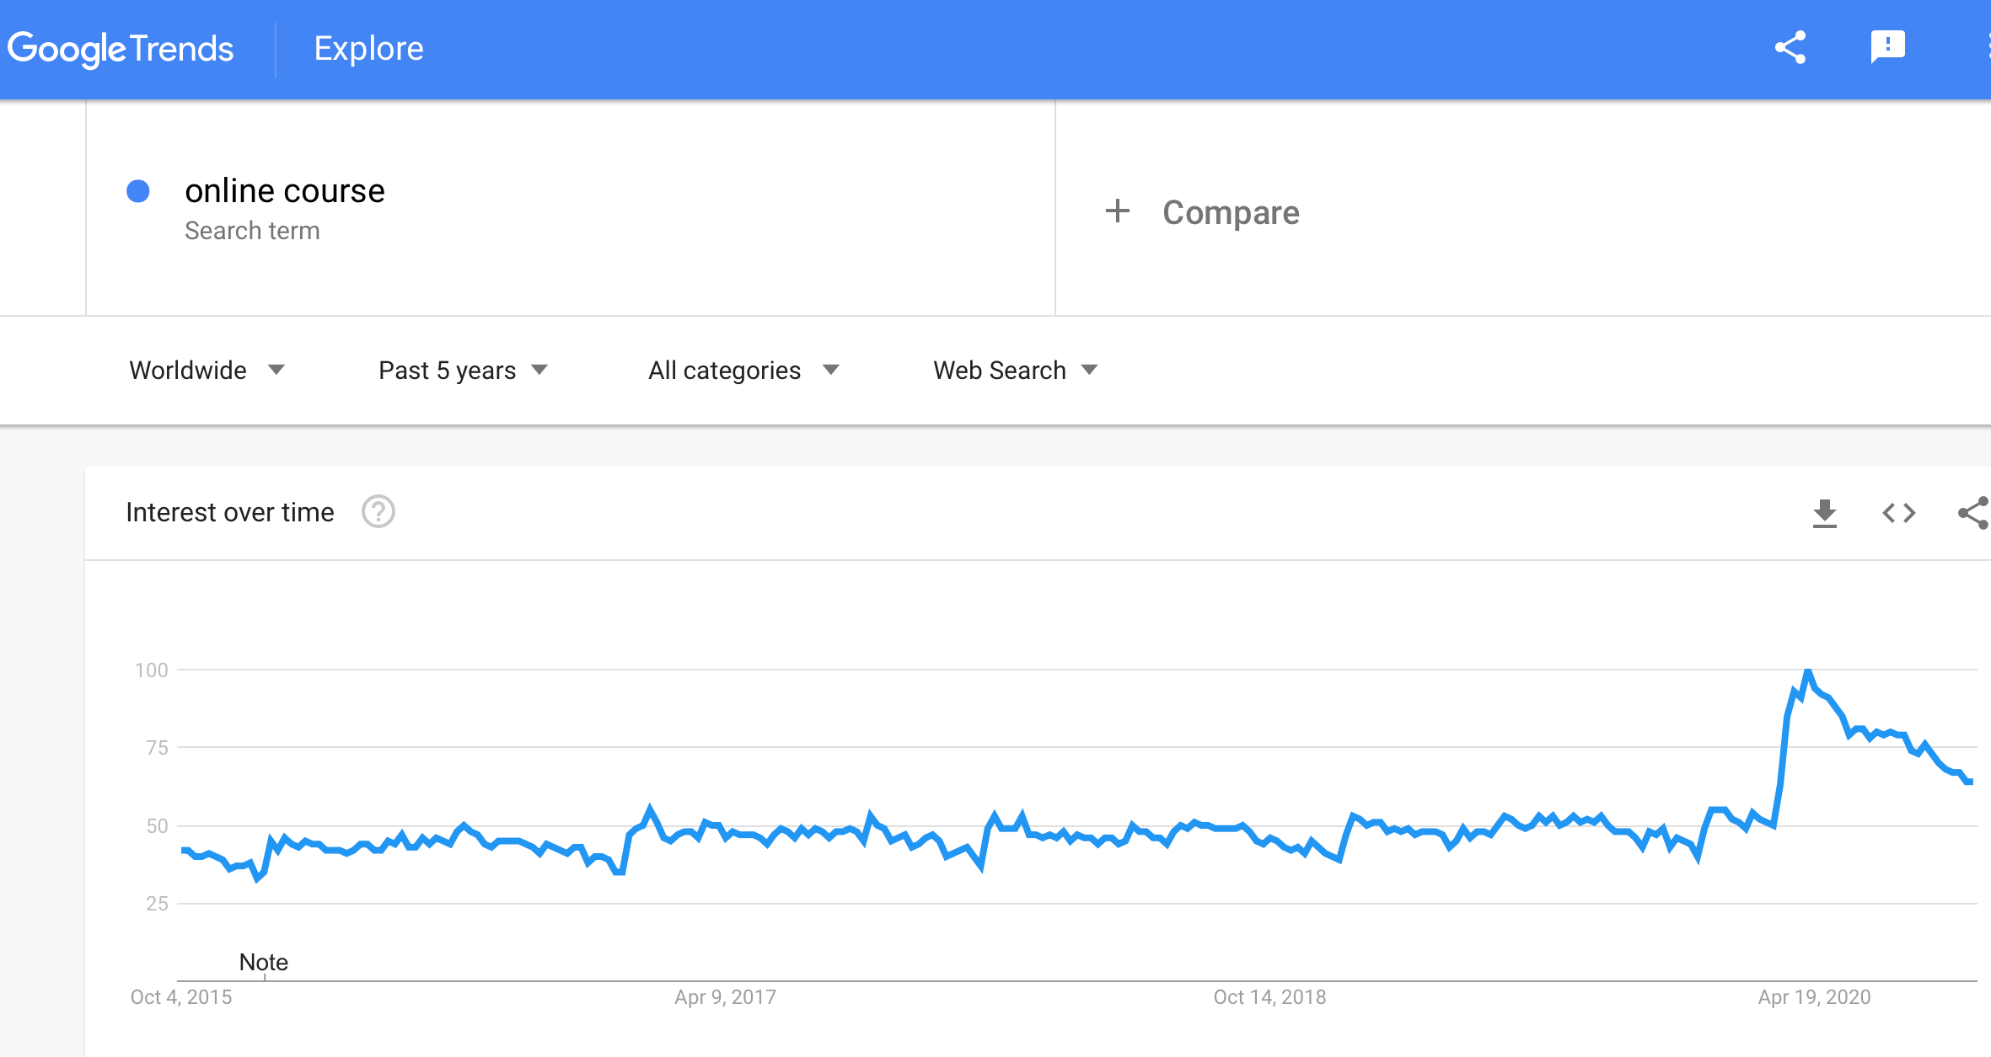Click the Interest over time heading

[x=230, y=512]
